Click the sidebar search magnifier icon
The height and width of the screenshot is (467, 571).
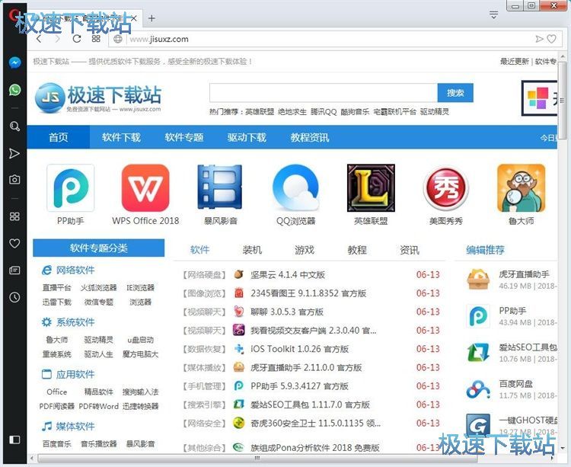14,126
